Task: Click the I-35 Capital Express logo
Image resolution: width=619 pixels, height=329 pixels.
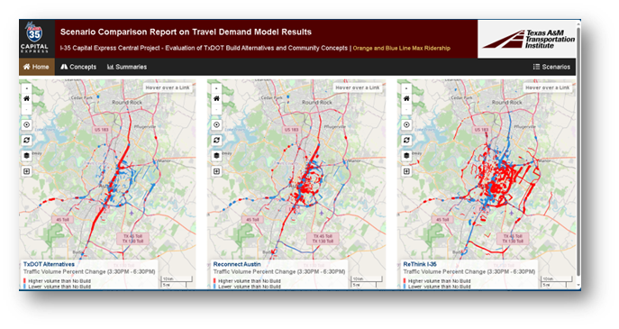Action: click(x=34, y=39)
